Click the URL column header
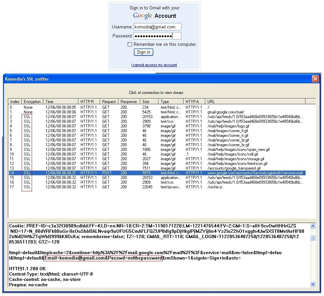The width and height of the screenshot is (324, 296). coord(260,102)
